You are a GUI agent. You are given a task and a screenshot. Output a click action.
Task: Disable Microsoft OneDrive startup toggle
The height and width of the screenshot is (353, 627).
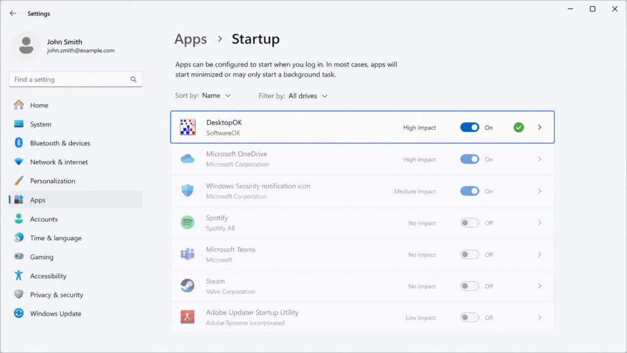coord(470,159)
